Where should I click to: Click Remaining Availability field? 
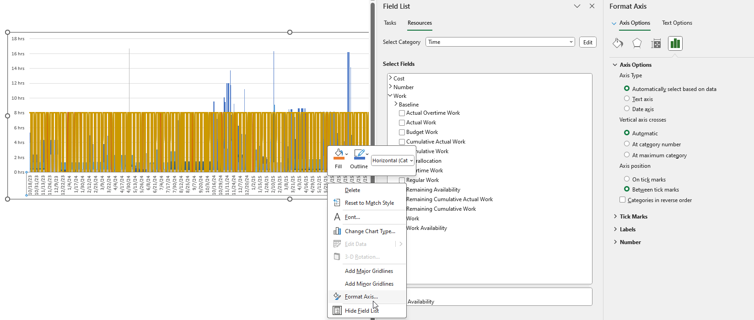(433, 190)
